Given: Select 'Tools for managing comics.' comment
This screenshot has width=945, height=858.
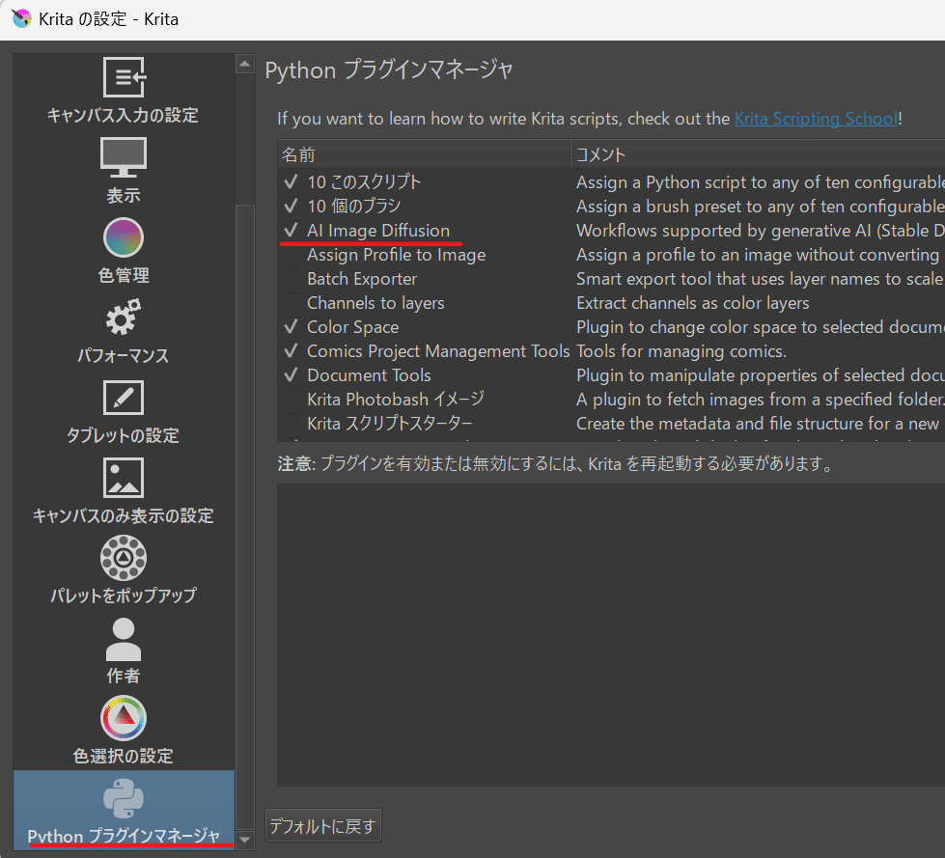Looking at the screenshot, I should click(x=681, y=350).
